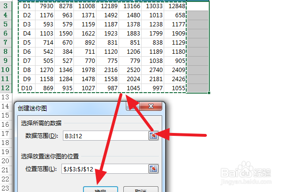Click the location range field $J$3:$J$12

(105, 168)
